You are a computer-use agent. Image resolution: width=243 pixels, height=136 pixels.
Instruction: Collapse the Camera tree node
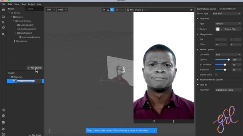(x=11, y=17)
